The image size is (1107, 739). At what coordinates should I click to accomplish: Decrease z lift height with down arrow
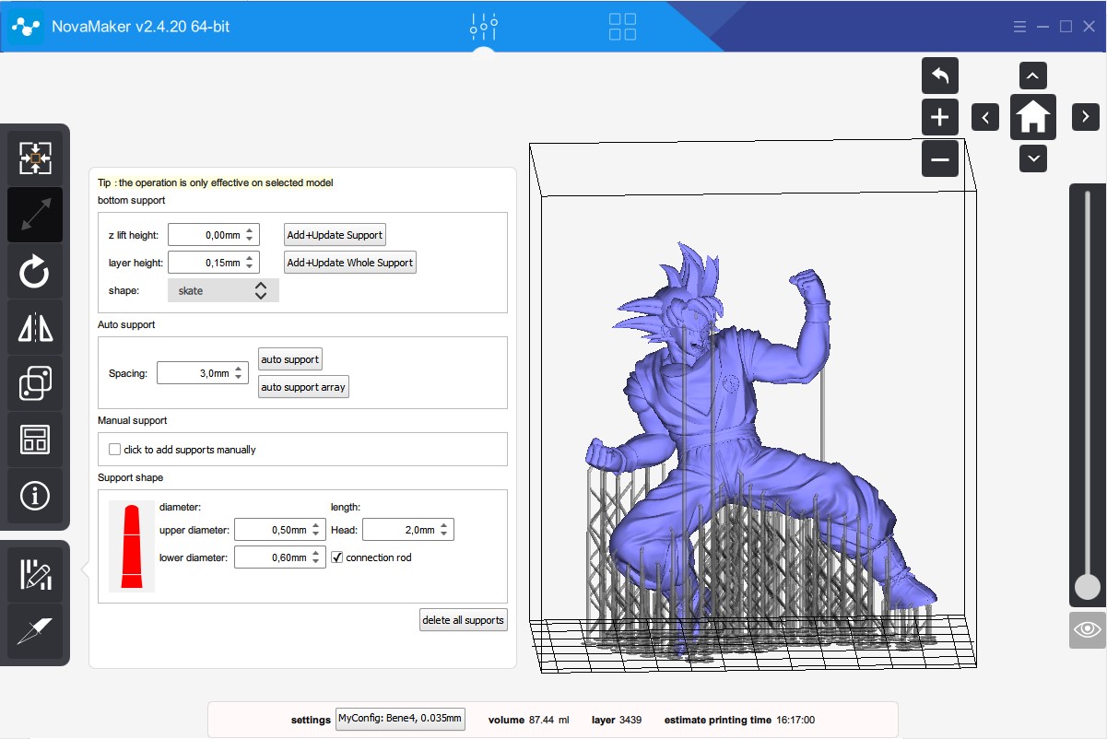pos(252,240)
